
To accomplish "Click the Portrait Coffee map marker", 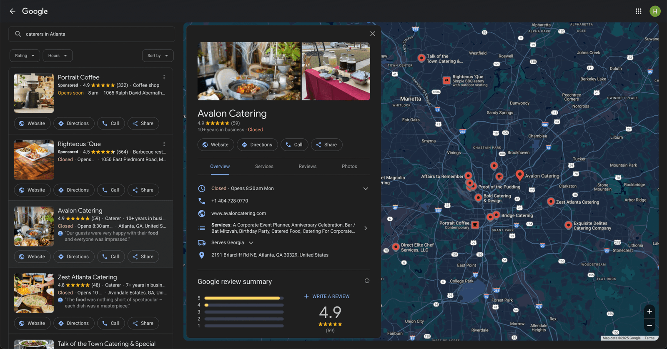I will click(x=475, y=225).
